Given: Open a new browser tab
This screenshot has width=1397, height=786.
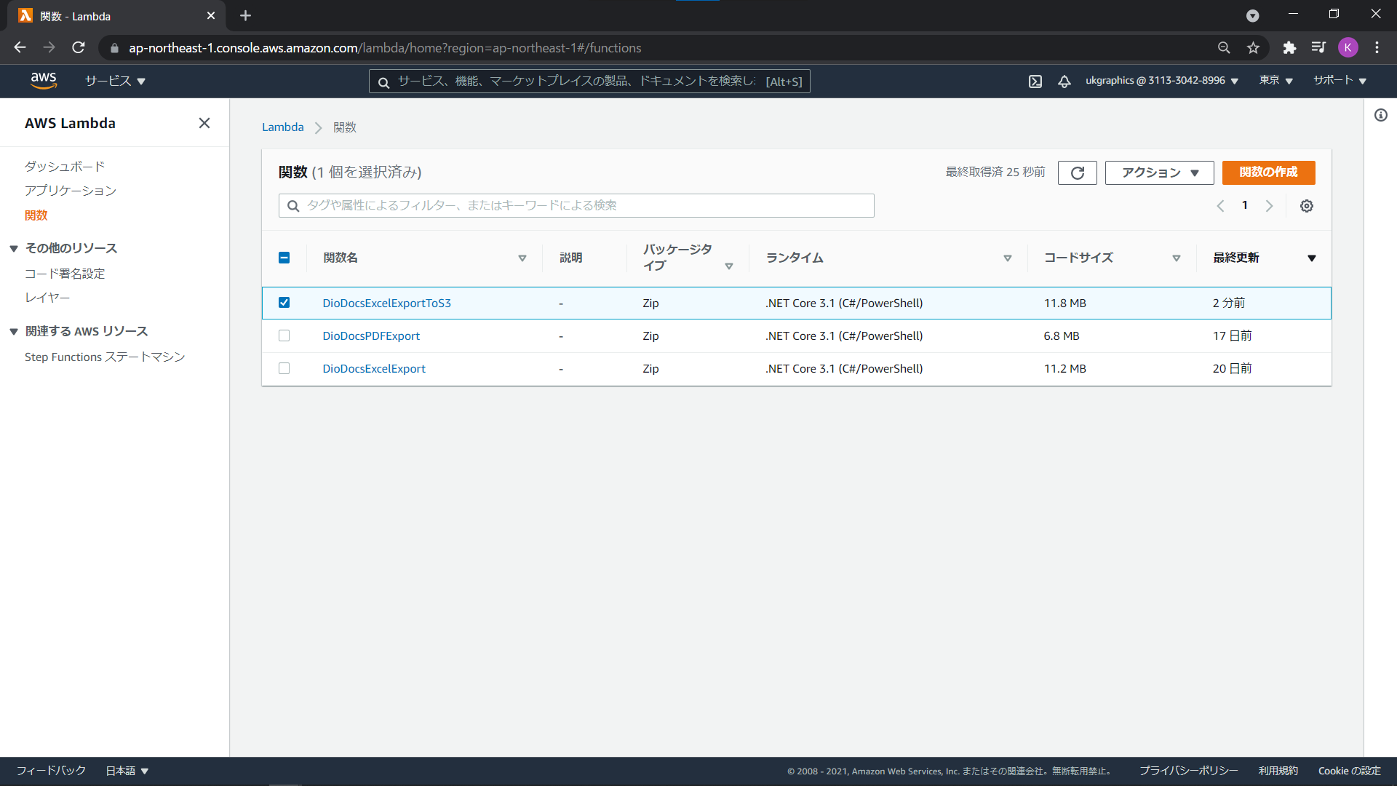Looking at the screenshot, I should pyautogui.click(x=245, y=15).
